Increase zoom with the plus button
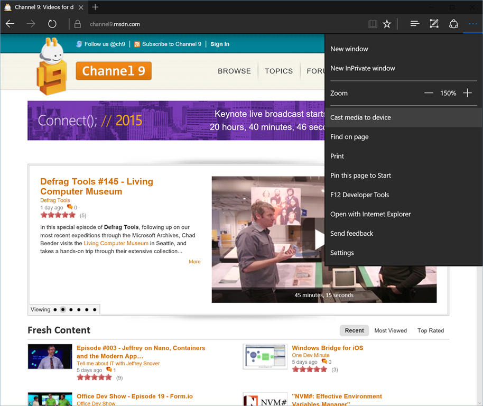 (x=467, y=93)
